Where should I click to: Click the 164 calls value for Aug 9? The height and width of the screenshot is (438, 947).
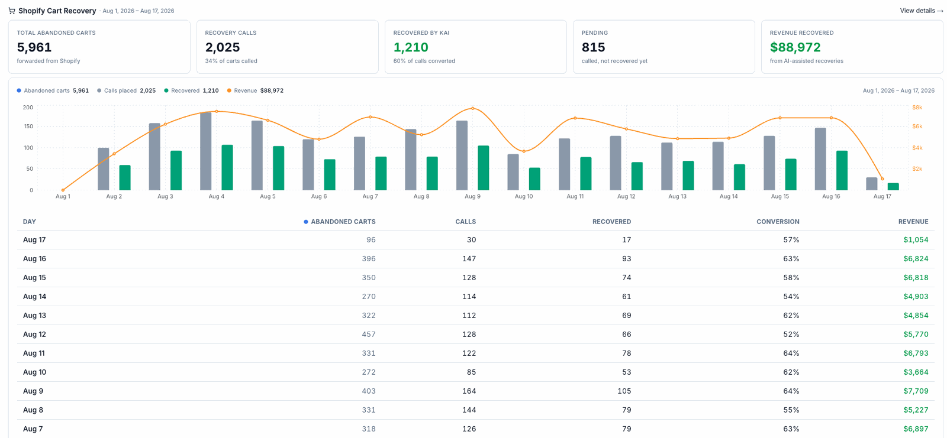pos(469,391)
